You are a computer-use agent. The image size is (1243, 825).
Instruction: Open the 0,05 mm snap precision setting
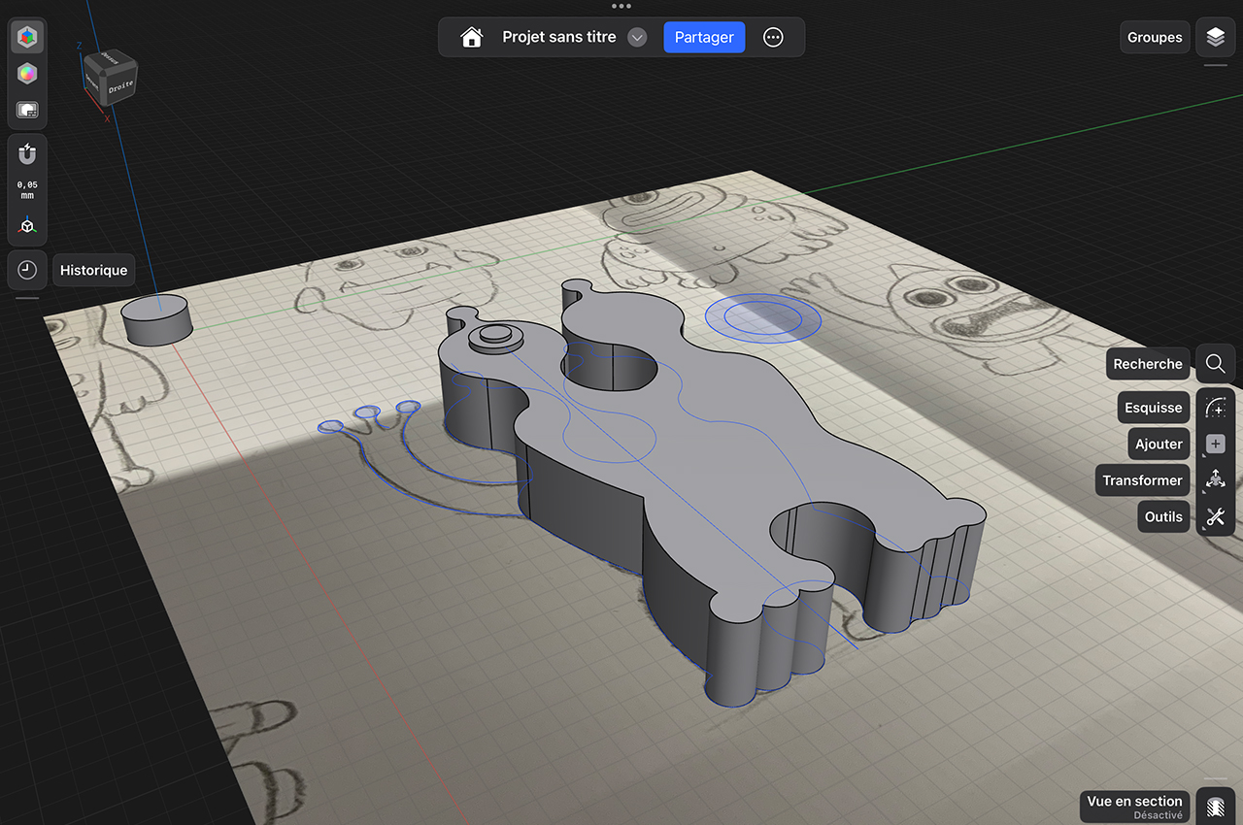[x=27, y=189]
